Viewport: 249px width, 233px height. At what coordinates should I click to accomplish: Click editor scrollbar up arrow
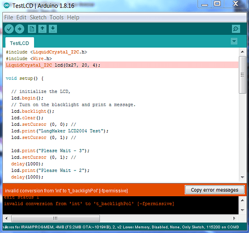[242, 52]
